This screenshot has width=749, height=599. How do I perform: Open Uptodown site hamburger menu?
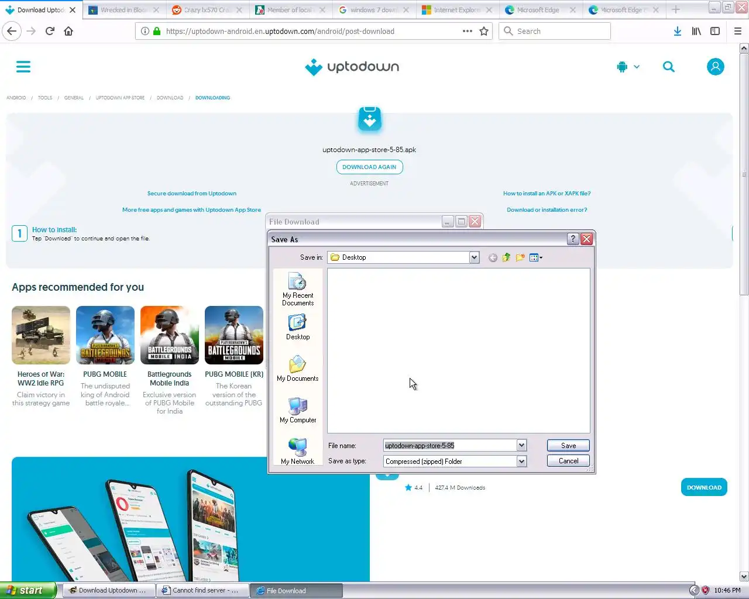coord(23,67)
